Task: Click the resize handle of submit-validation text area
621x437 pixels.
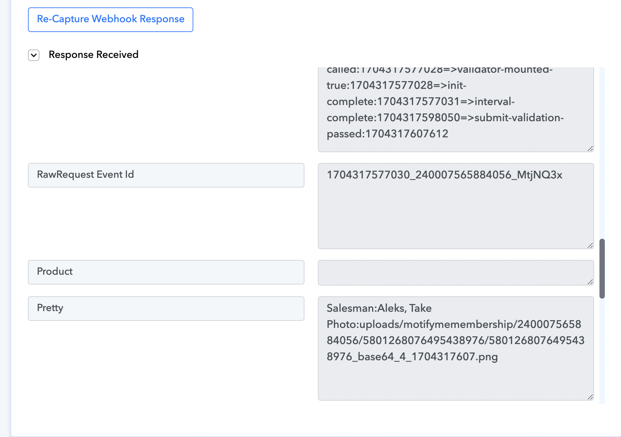Action: pyautogui.click(x=590, y=149)
